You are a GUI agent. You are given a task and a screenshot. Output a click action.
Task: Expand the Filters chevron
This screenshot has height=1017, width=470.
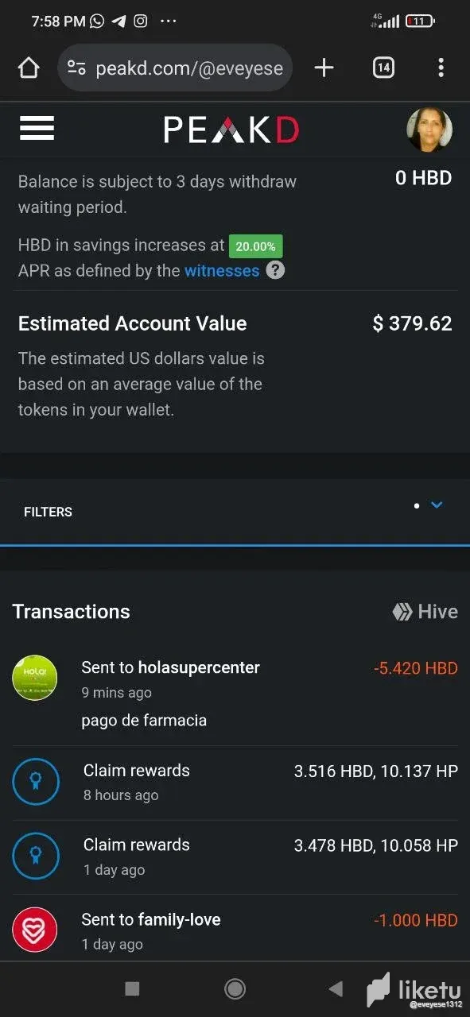click(x=436, y=505)
